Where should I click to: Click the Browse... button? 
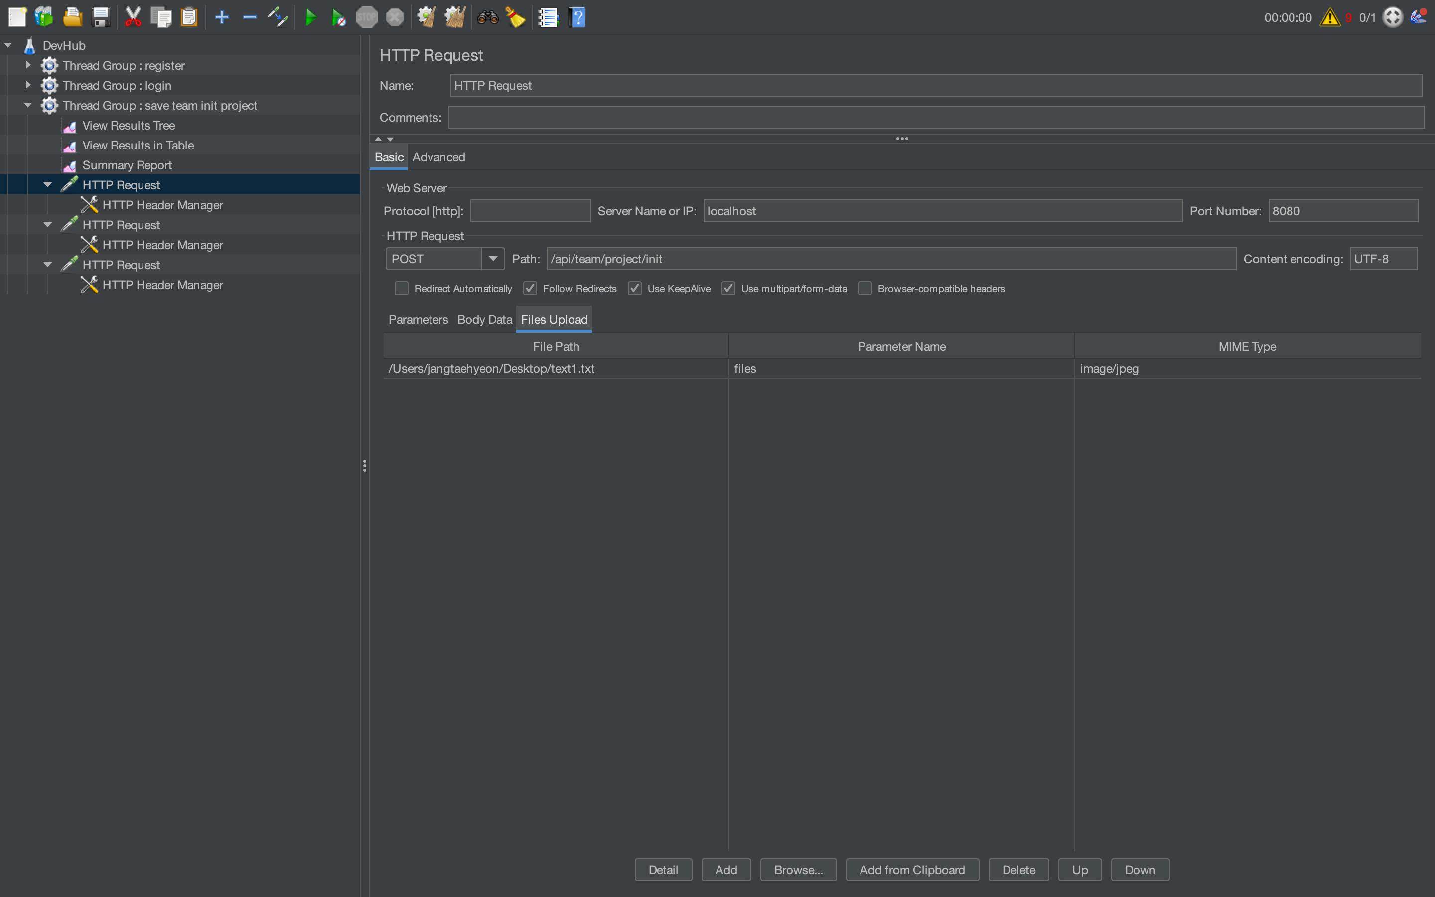798,870
